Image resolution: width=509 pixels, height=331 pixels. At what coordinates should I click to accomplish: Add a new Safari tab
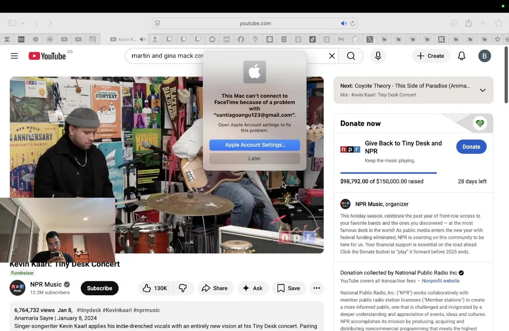[483, 23]
